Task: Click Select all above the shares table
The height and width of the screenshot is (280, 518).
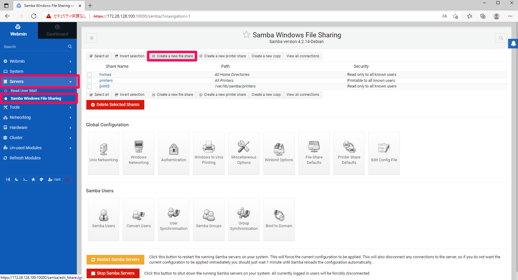Action: click(x=99, y=56)
